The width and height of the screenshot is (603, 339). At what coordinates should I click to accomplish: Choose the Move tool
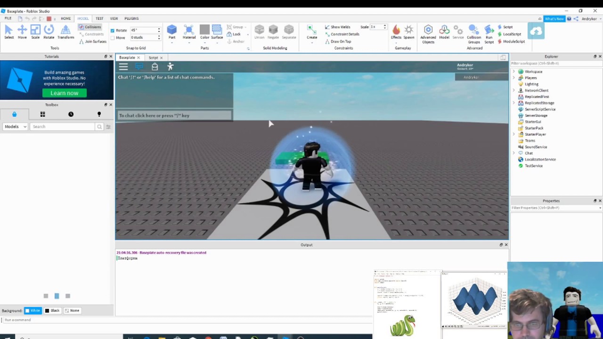click(x=22, y=32)
